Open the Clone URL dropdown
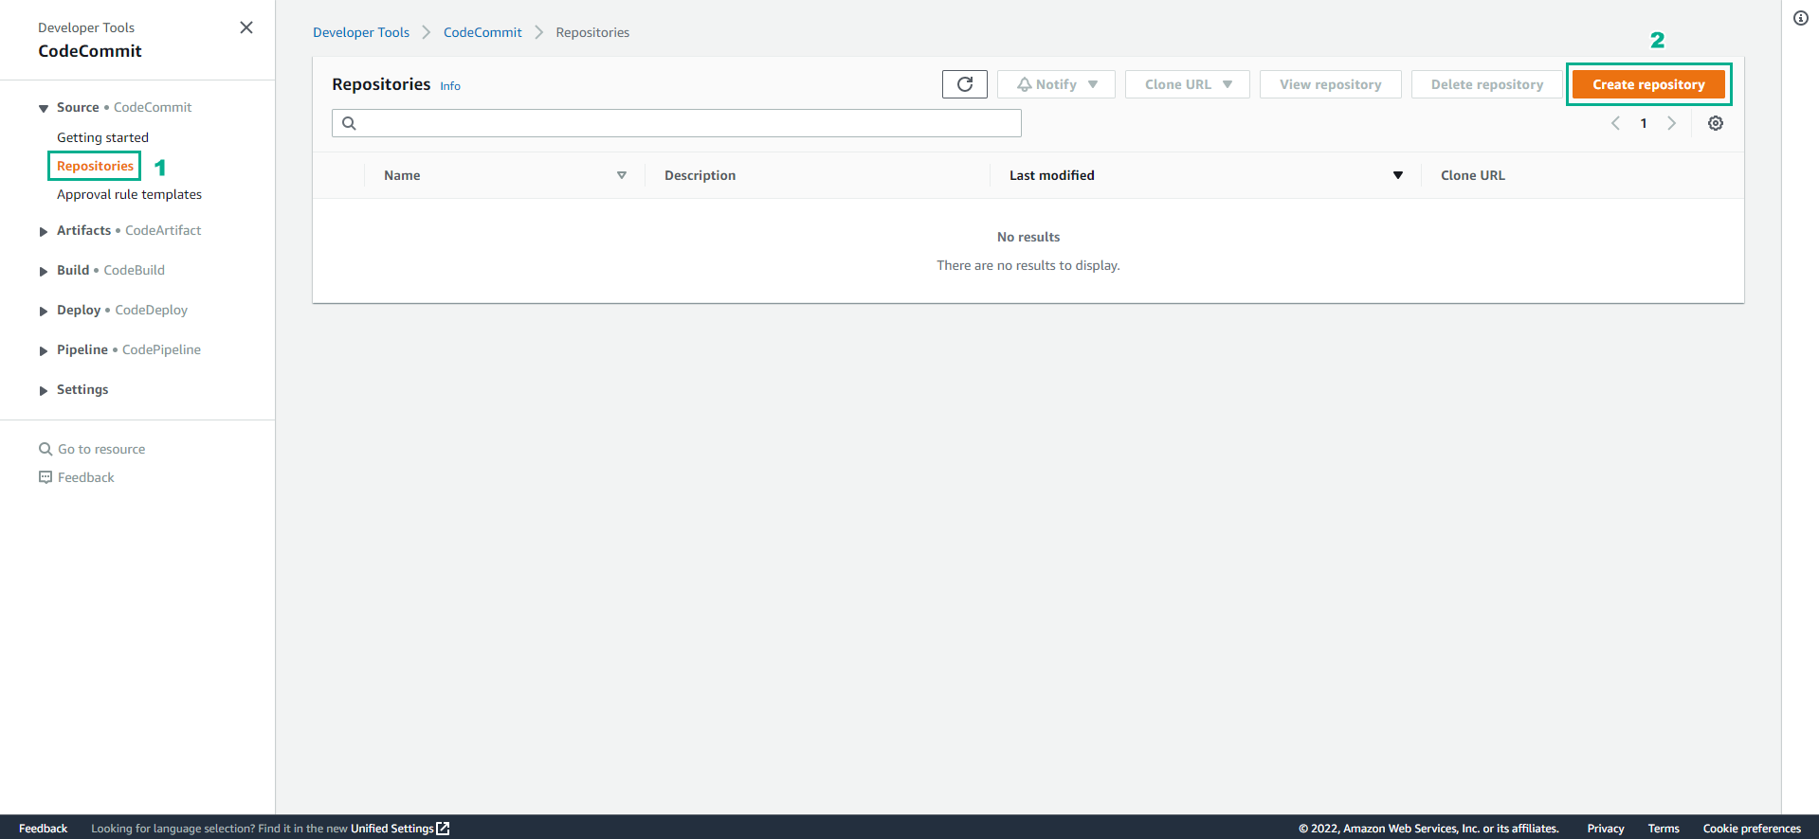Screen dimensions: 1819x839 tap(1187, 84)
